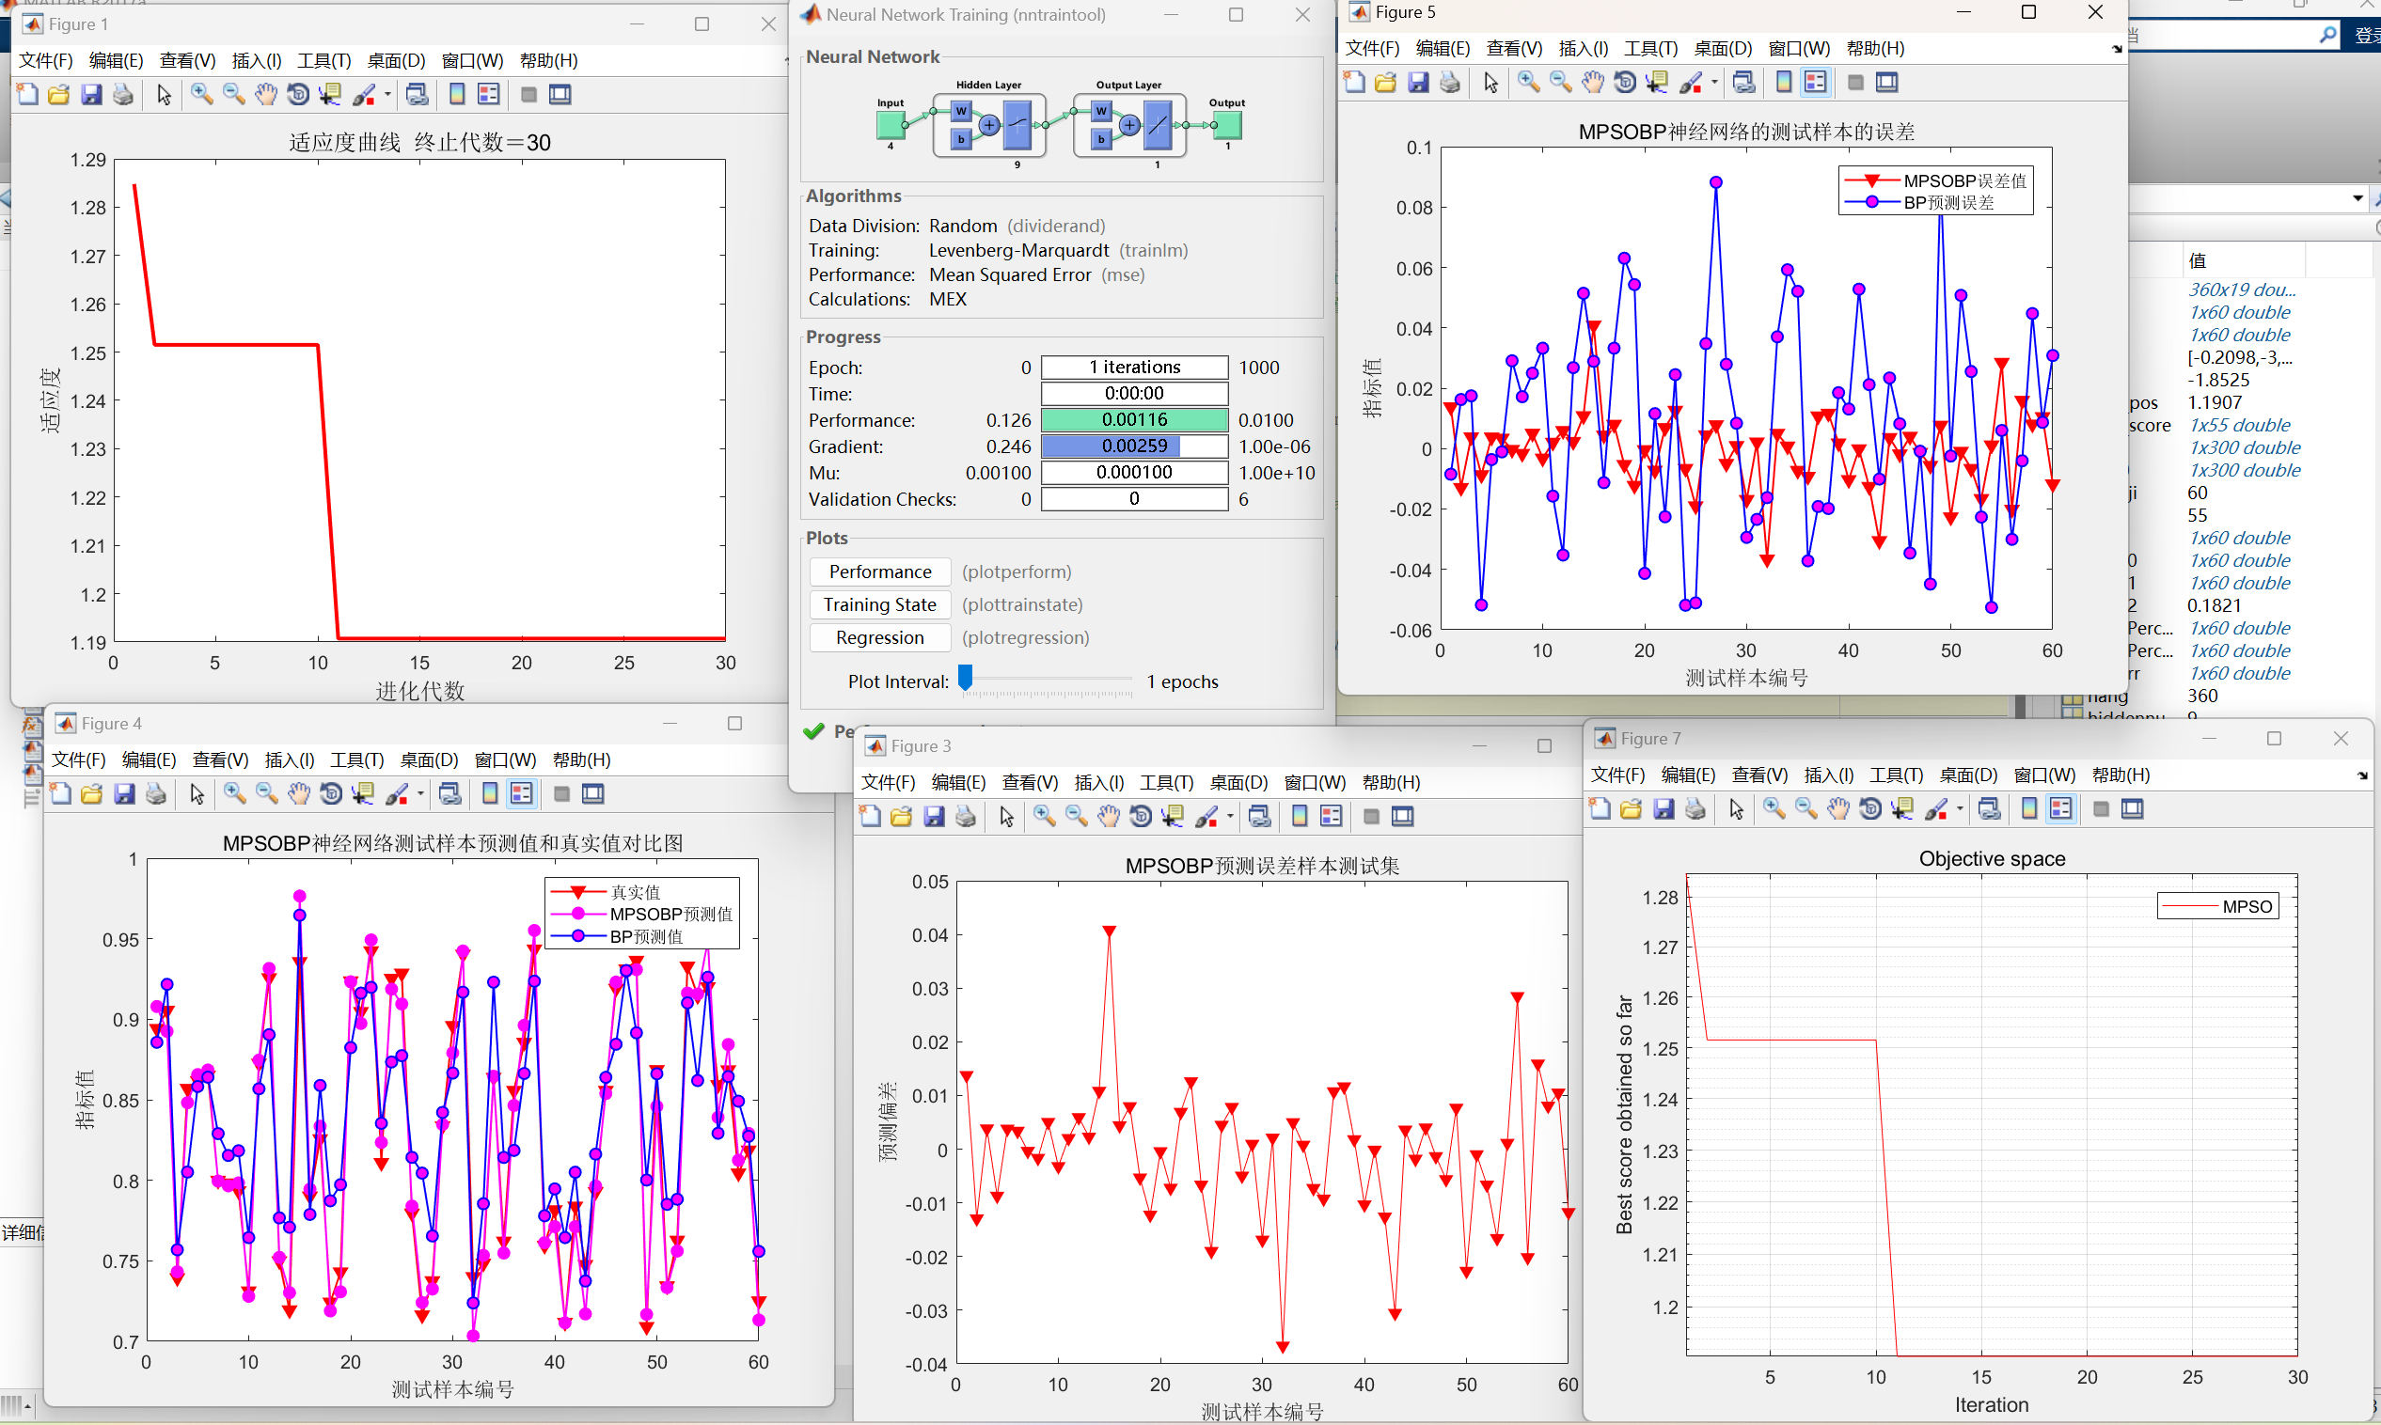Click Open File icon in Figure 5
2381x1425 pixels.
point(1385,83)
